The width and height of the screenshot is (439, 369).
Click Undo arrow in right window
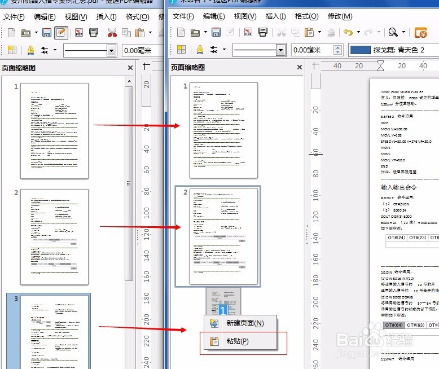[348, 33]
